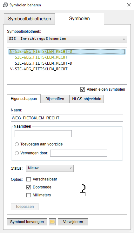The height and width of the screenshot is (233, 134).
Task: Uncheck Alleen eigen symbolen checkbox
Action: [x=83, y=89]
